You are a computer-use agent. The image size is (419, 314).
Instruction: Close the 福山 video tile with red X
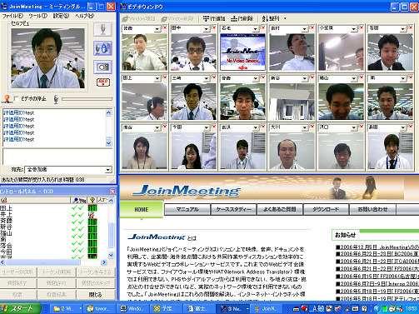(x=362, y=77)
